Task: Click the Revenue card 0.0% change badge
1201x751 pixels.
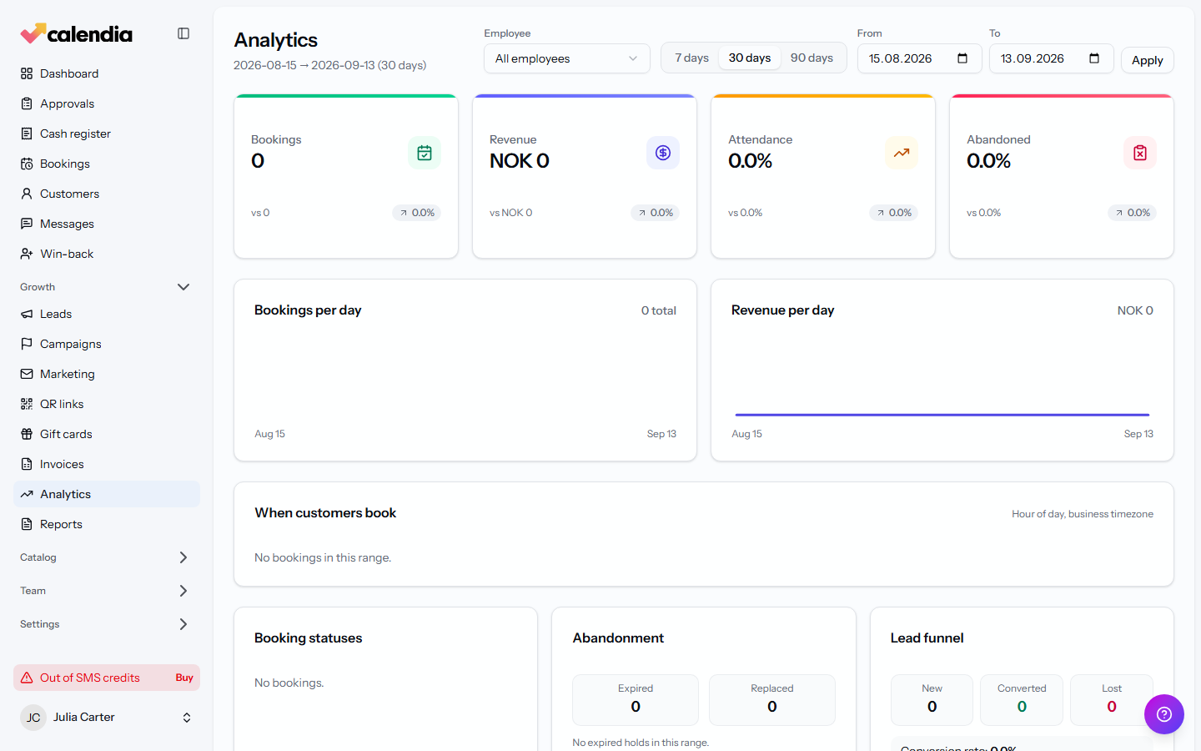Action: coord(655,213)
